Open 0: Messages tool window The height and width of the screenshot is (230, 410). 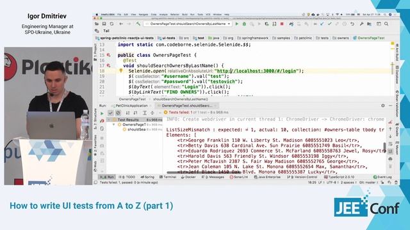point(213,177)
